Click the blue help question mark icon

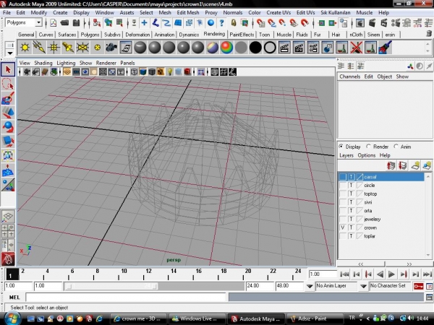click(x=221, y=22)
